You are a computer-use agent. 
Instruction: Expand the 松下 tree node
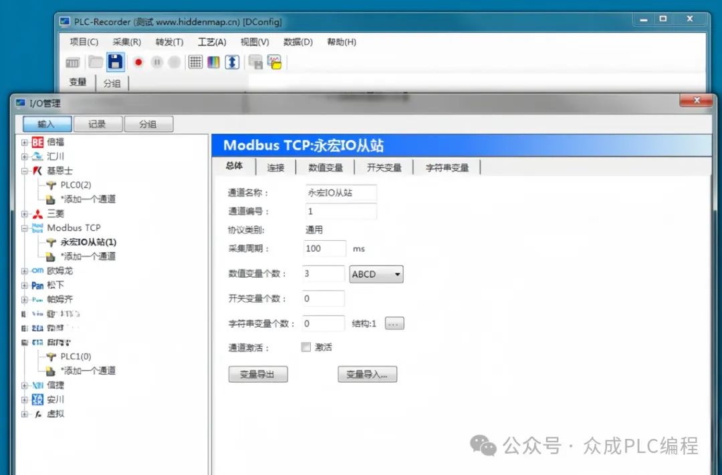point(25,285)
